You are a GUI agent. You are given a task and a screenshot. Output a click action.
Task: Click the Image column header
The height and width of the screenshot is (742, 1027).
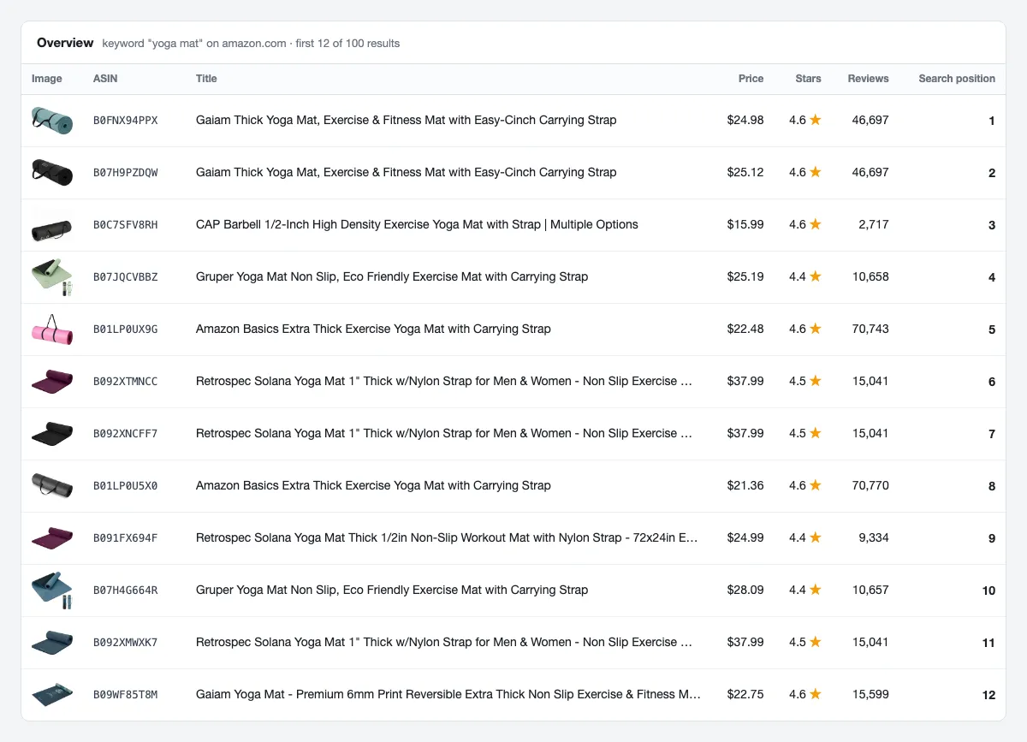pyautogui.click(x=47, y=79)
